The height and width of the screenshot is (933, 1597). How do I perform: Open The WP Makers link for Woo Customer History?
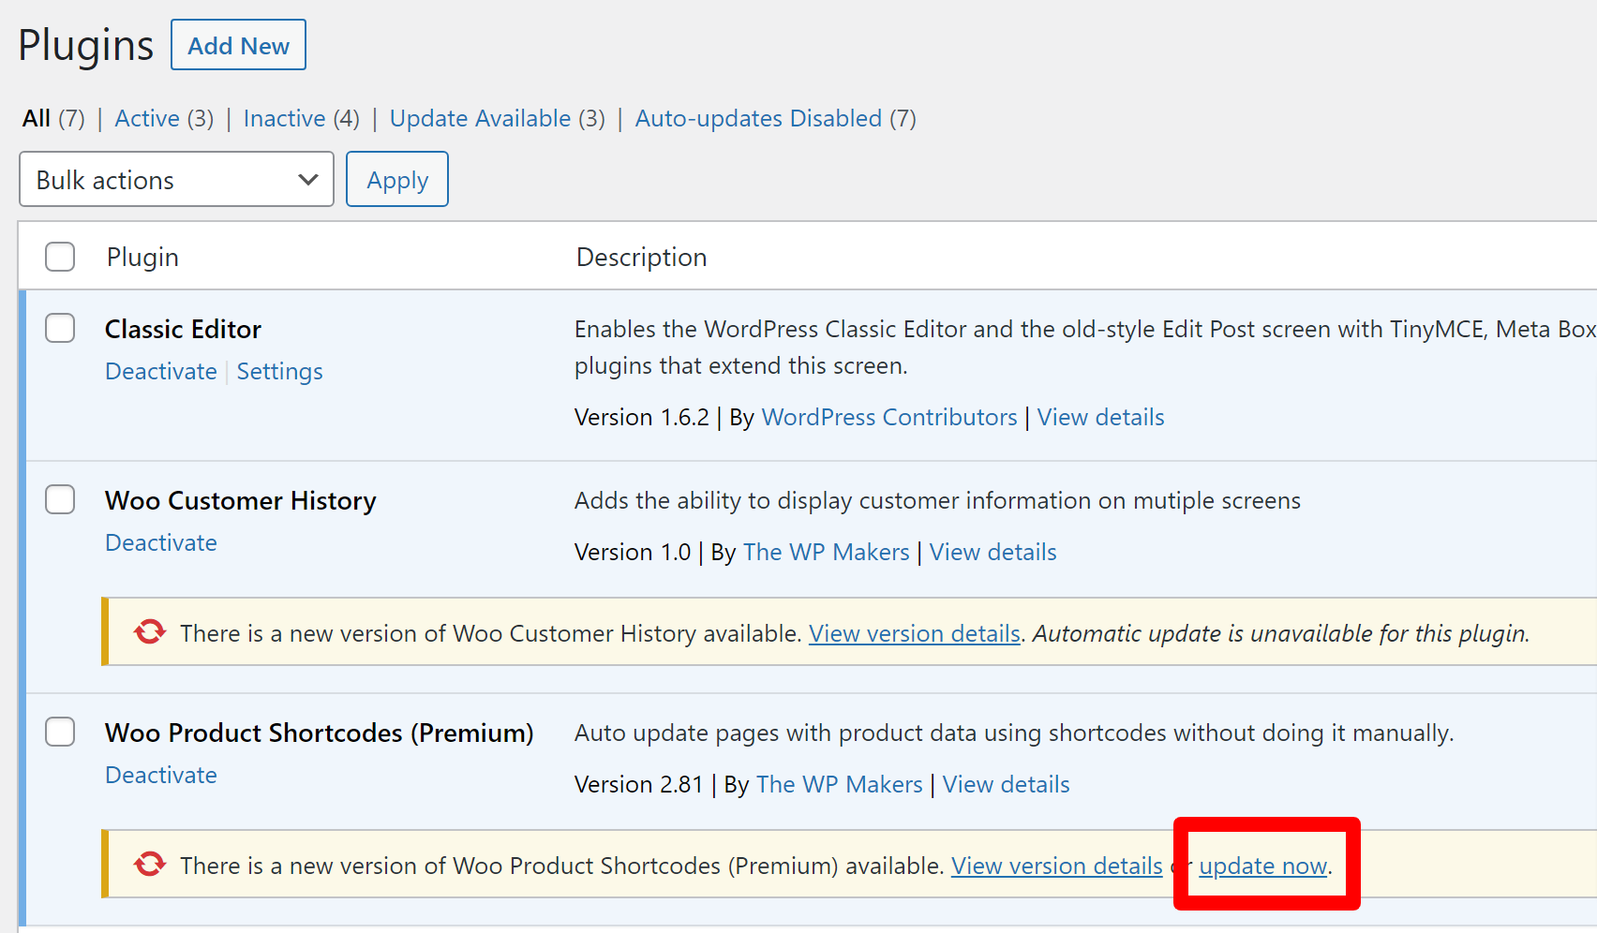(826, 552)
